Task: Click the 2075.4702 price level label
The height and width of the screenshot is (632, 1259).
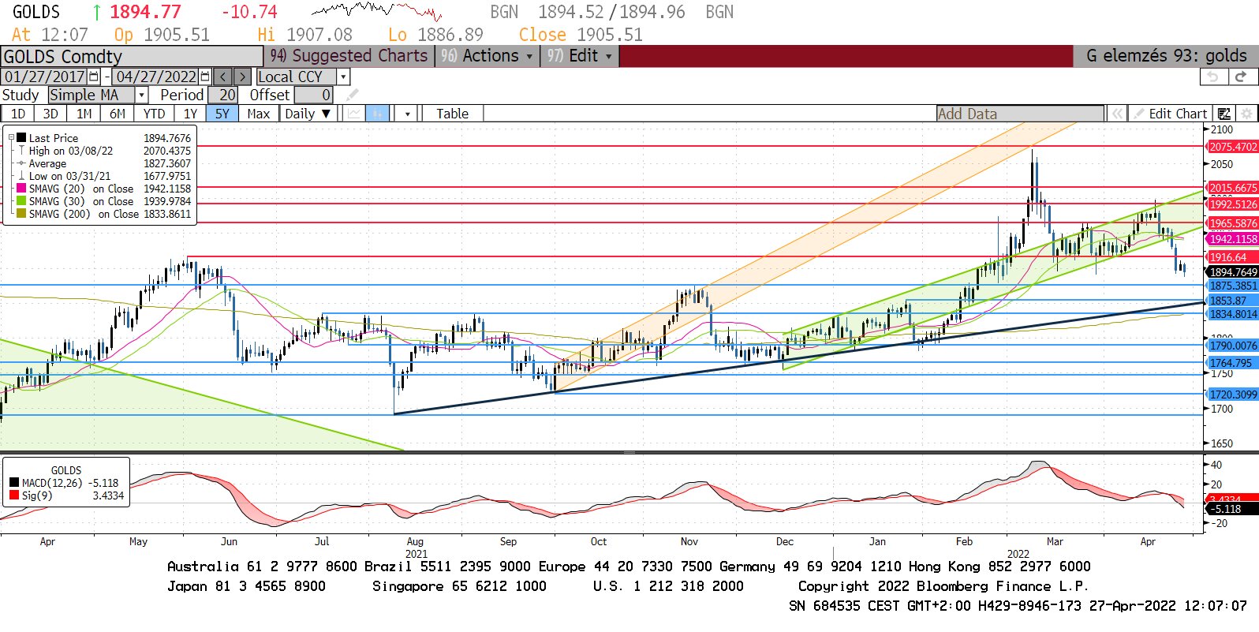Action: pos(1233,147)
